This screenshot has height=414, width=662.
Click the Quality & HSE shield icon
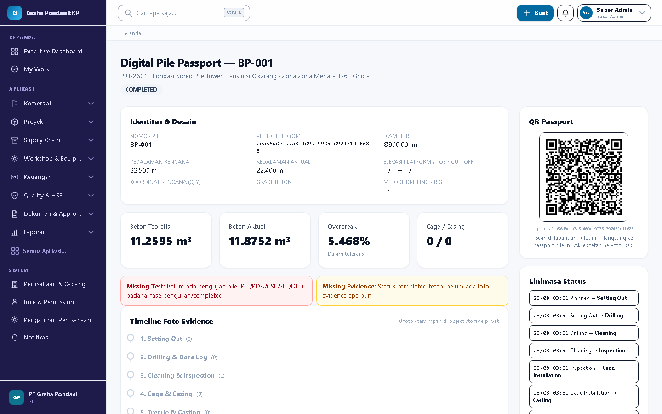pyautogui.click(x=15, y=195)
